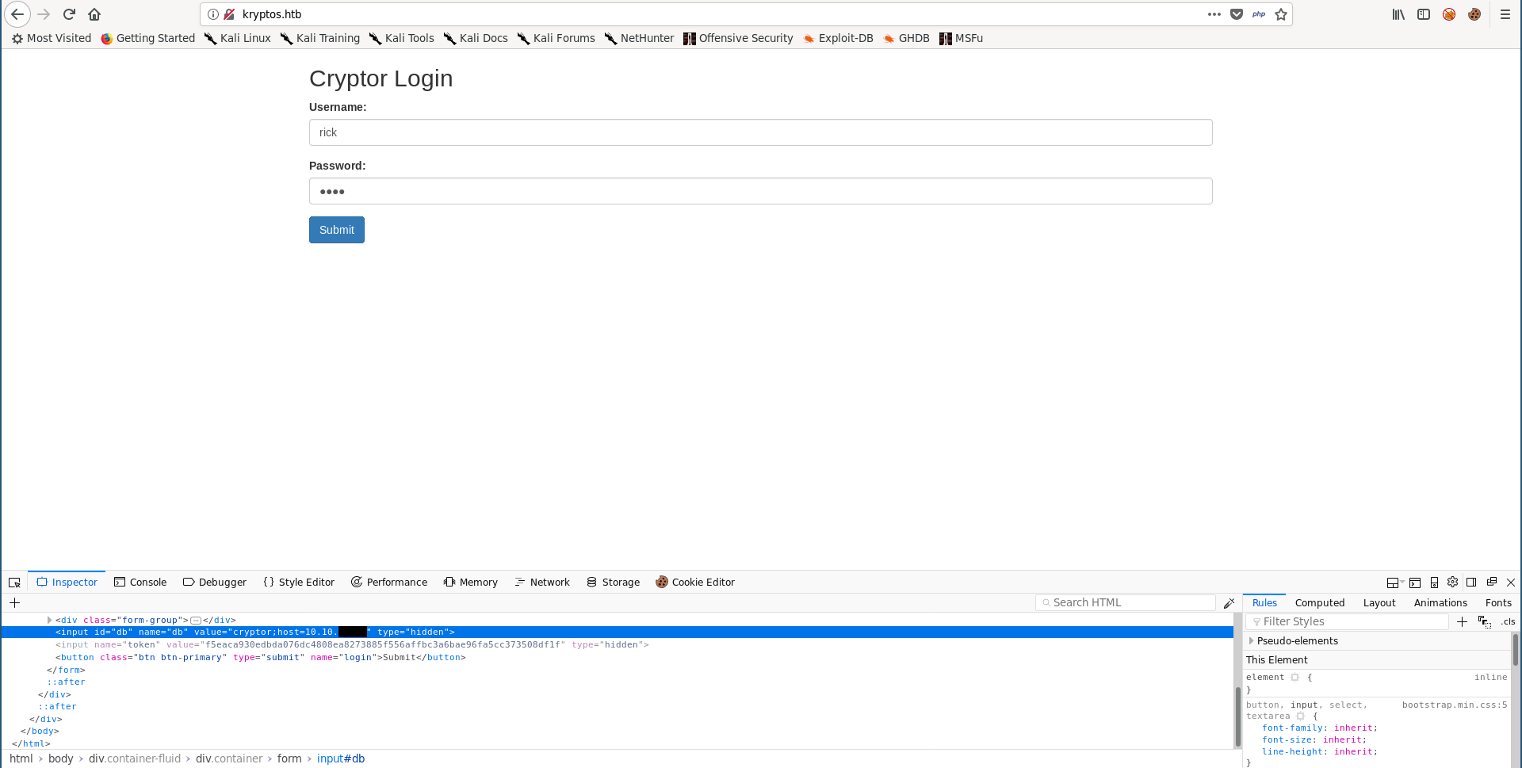Bookmark this page with star icon
1522x768 pixels.
(x=1281, y=14)
